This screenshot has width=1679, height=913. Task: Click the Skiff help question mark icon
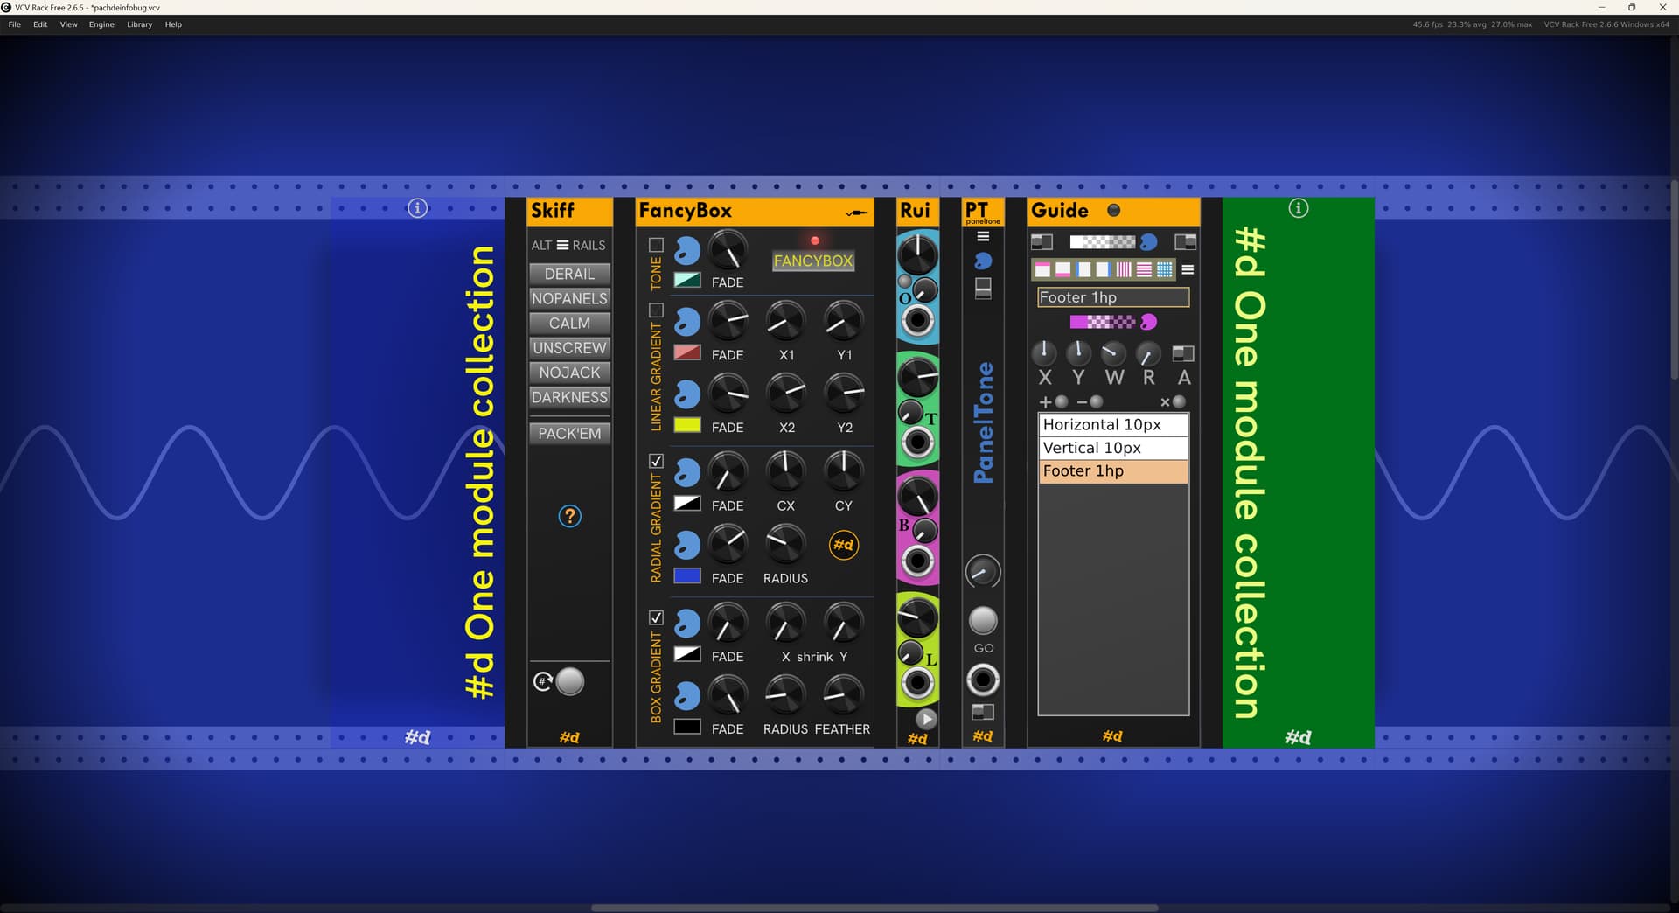point(569,517)
